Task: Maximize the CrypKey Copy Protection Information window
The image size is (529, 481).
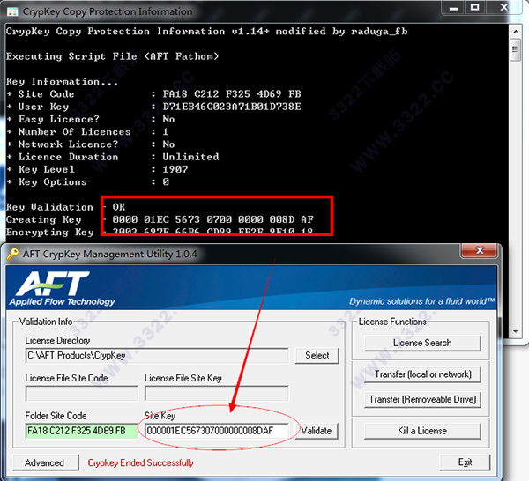Action: pos(474,7)
